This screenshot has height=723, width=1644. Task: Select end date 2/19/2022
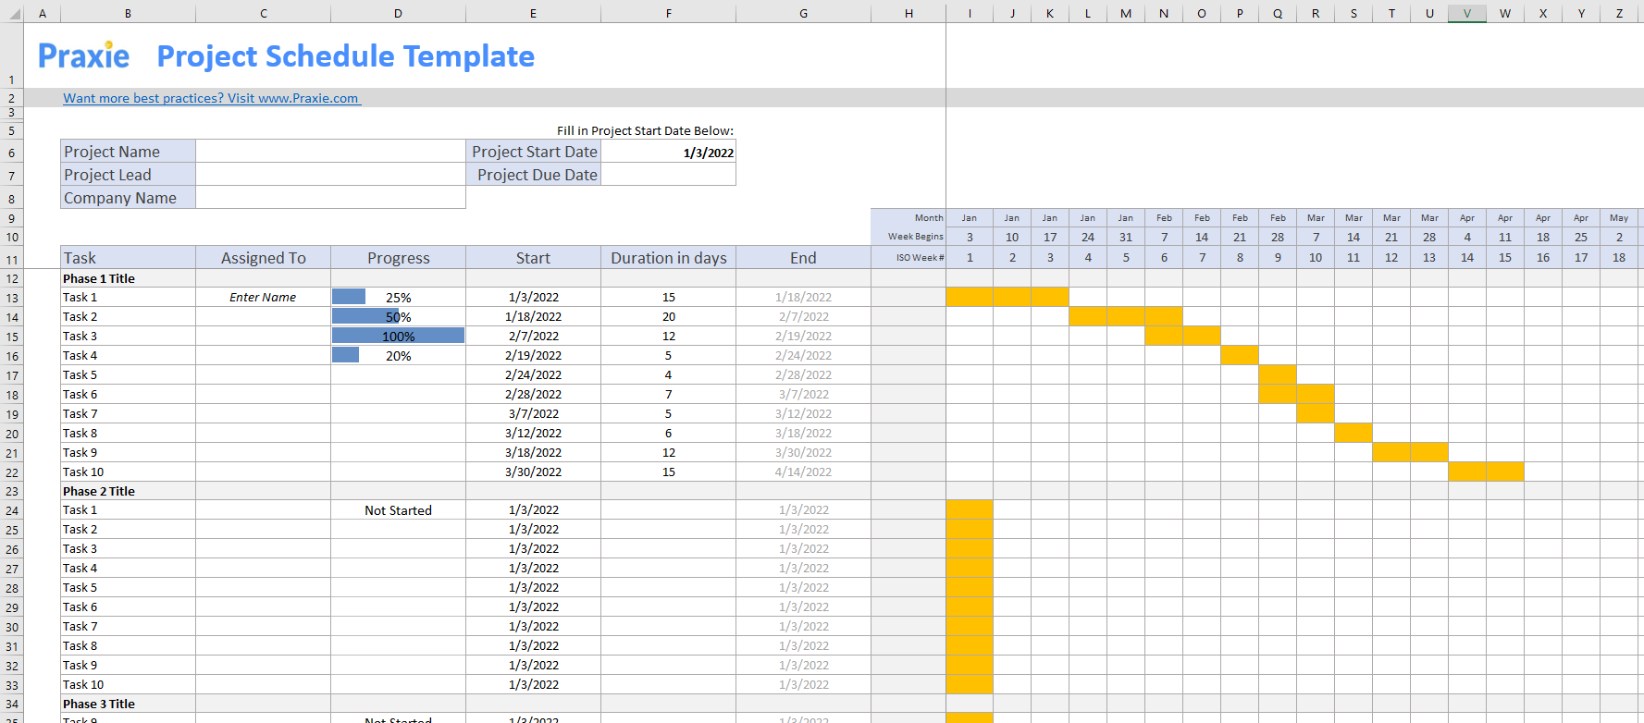click(x=803, y=337)
